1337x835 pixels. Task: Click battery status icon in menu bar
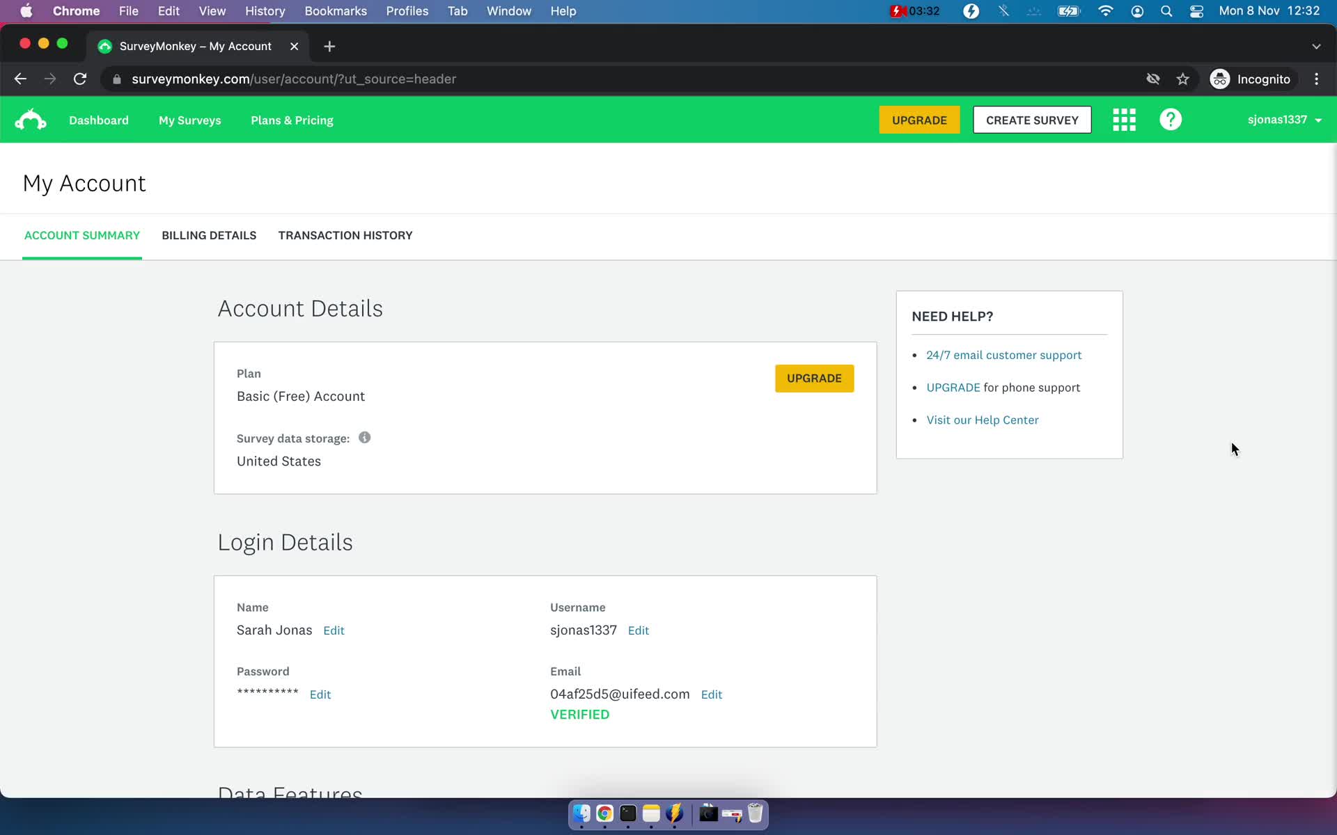(1069, 11)
